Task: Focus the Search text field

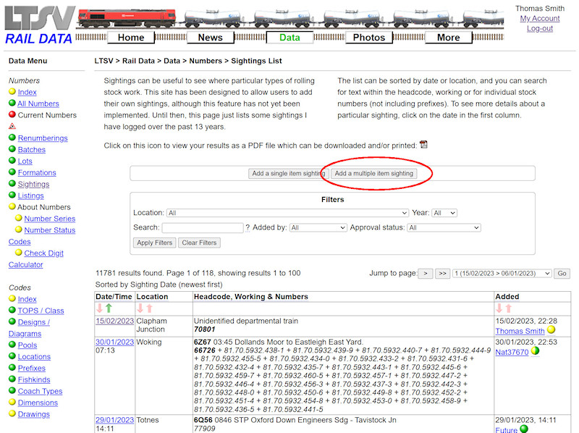Action: pyautogui.click(x=202, y=227)
